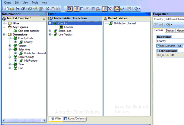Image resolution: width=184 pixels, height=125 pixels.
Task: Open the Query menu
Action: (8, 2)
